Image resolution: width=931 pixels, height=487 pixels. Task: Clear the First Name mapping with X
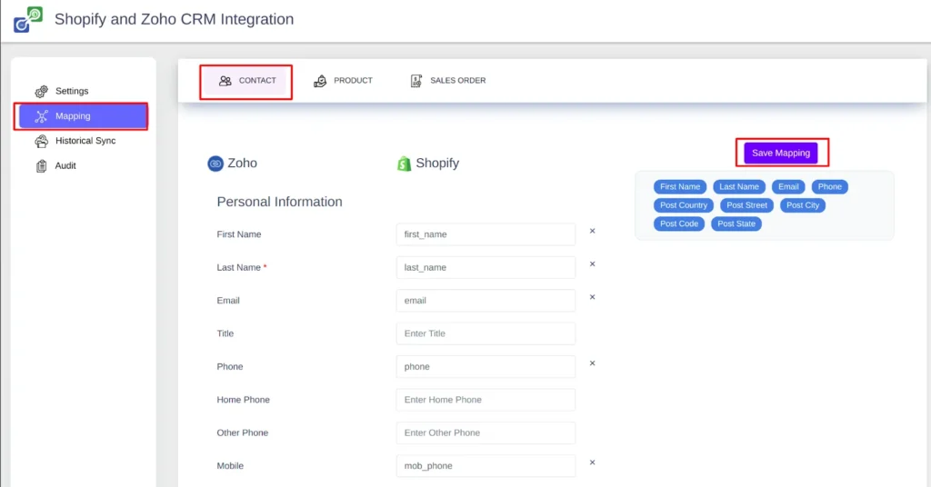tap(592, 232)
